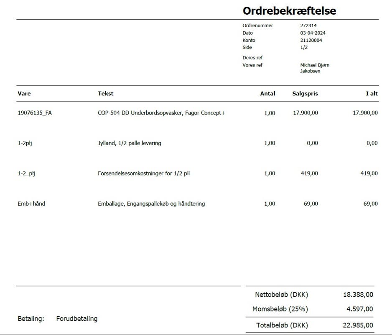Select the Konto number 21120004
The height and width of the screenshot is (335, 392).
(311, 40)
